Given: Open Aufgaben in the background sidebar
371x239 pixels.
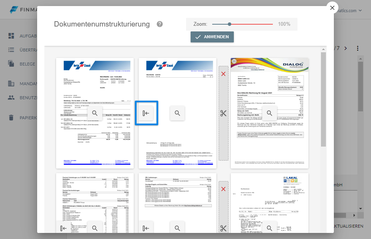Looking at the screenshot, I should 28,36.
